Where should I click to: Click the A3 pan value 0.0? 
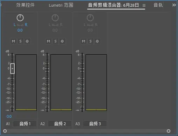[x=90, y=30]
